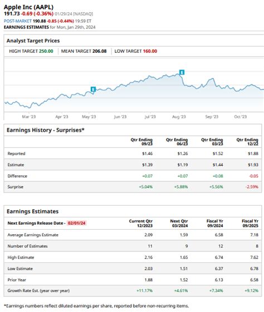Select number of estimates 12
The height and width of the screenshot is (312, 264).
[x=221, y=246]
